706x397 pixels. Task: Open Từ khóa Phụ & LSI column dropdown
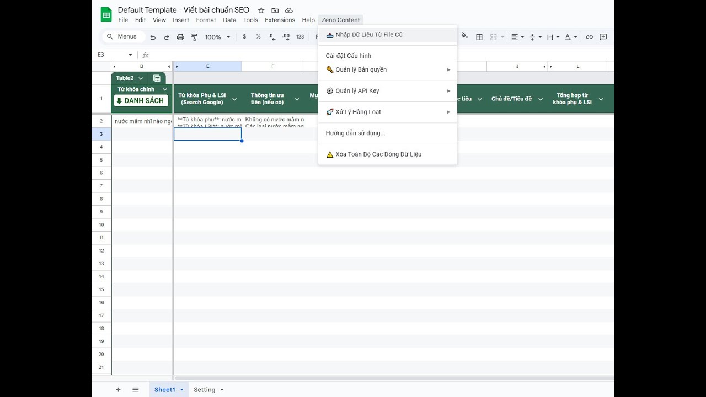tap(234, 99)
